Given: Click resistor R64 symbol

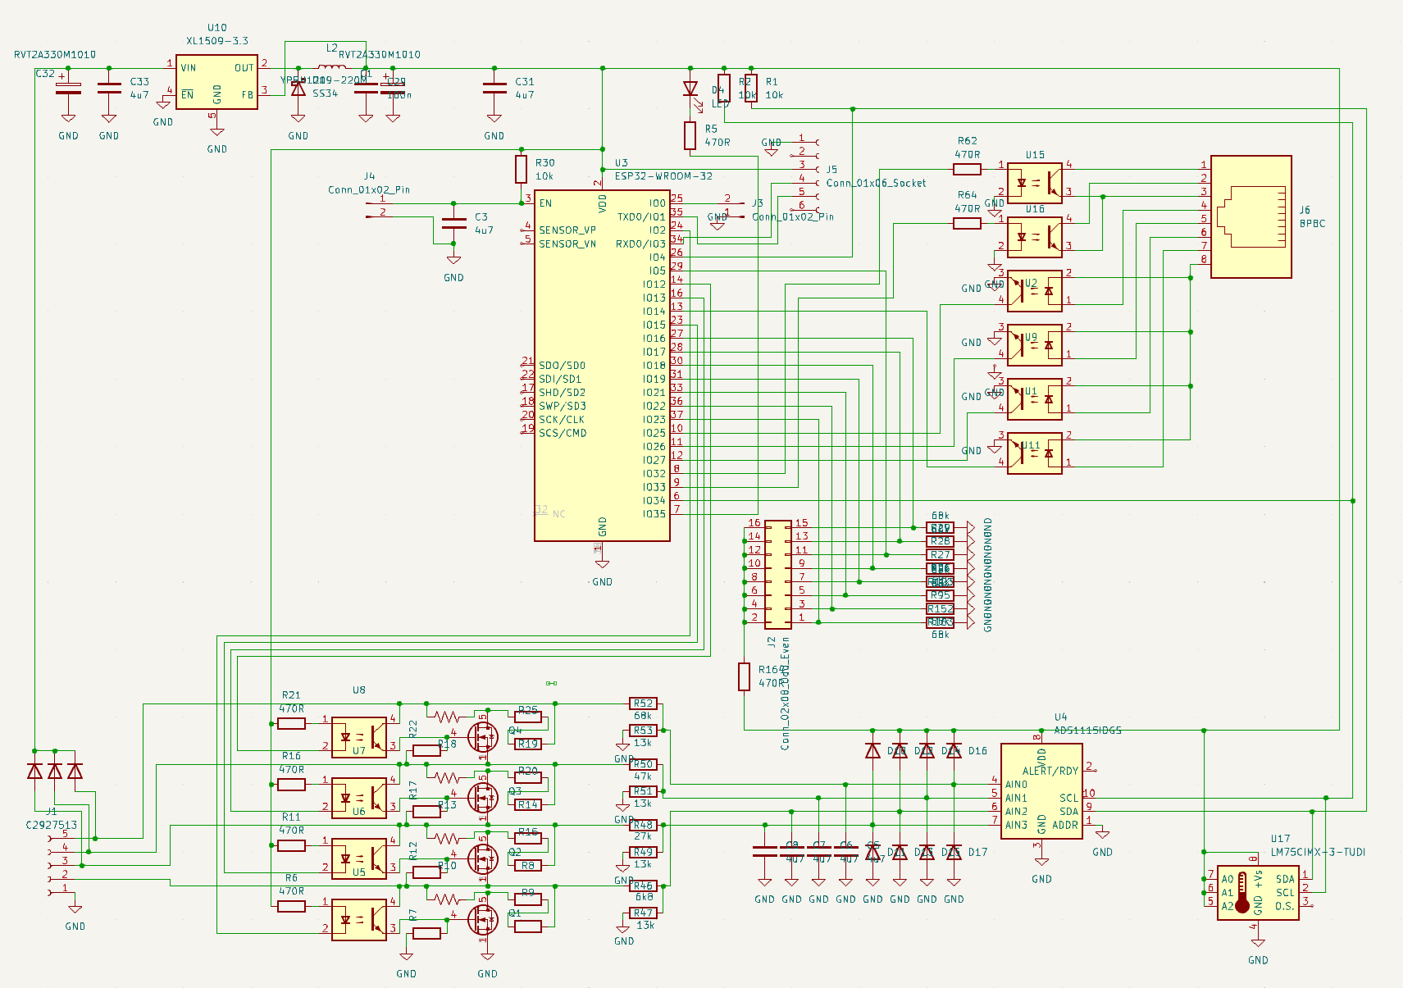Looking at the screenshot, I should [967, 224].
